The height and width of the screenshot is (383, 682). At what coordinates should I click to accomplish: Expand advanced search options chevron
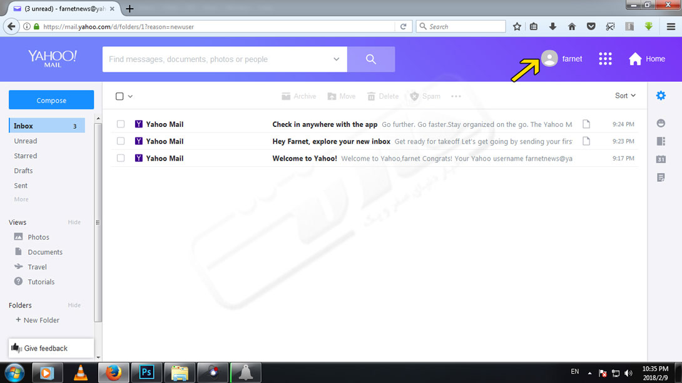pyautogui.click(x=336, y=59)
